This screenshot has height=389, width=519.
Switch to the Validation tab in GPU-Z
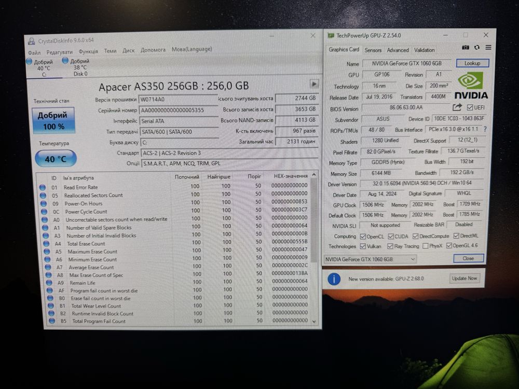click(425, 50)
